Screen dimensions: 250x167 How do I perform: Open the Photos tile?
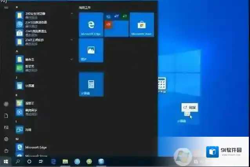tap(91, 50)
